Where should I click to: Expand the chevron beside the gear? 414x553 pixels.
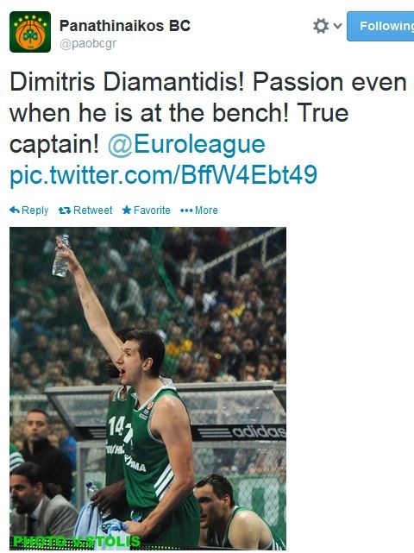tap(337, 26)
